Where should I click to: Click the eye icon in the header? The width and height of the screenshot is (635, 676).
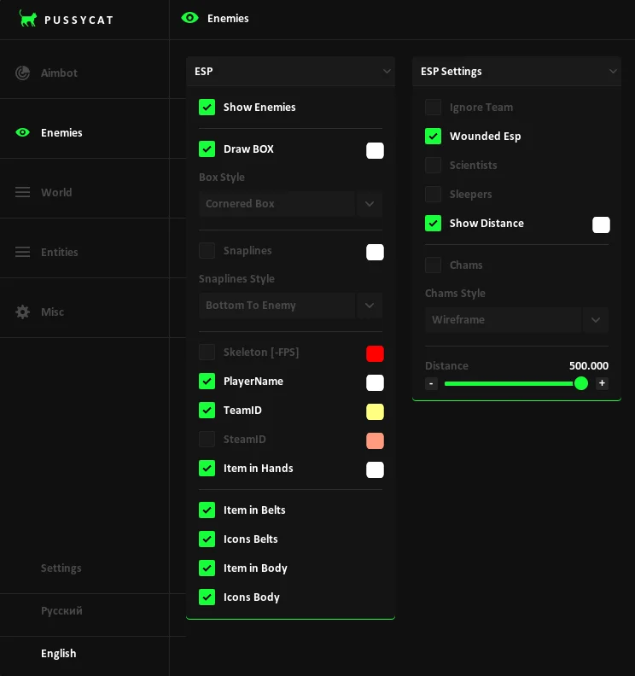point(189,18)
